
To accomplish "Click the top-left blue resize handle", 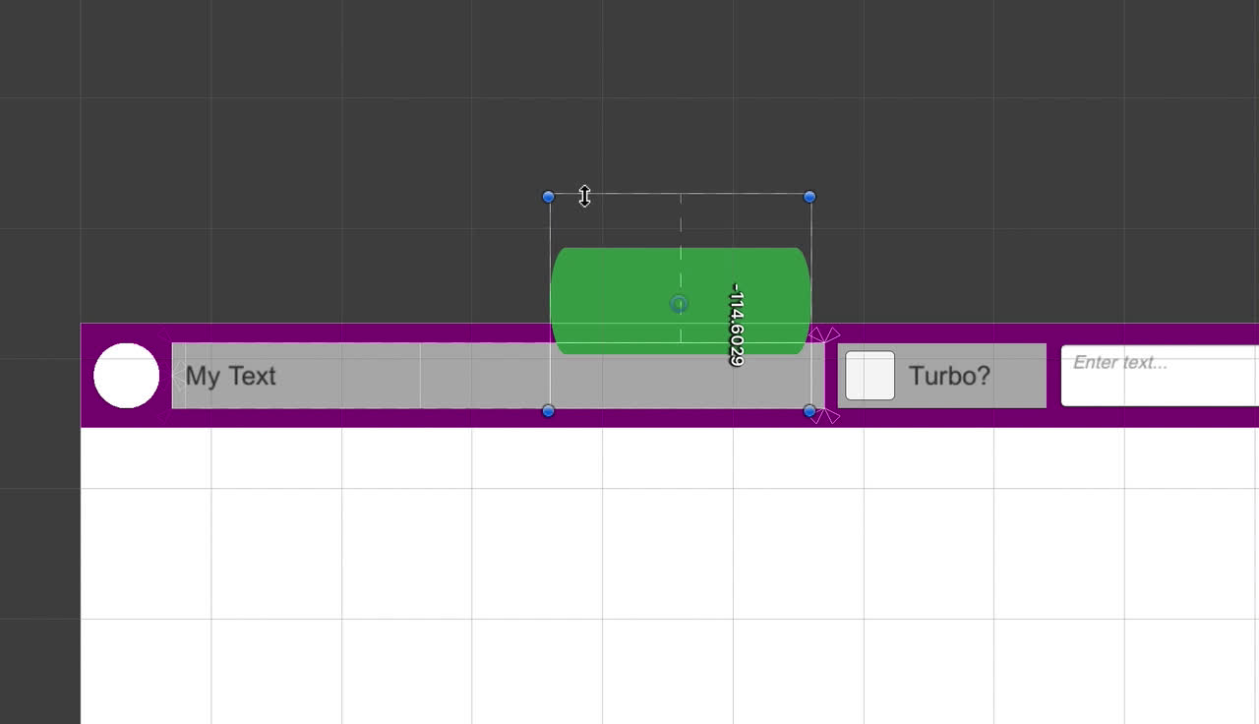I will 549,197.
